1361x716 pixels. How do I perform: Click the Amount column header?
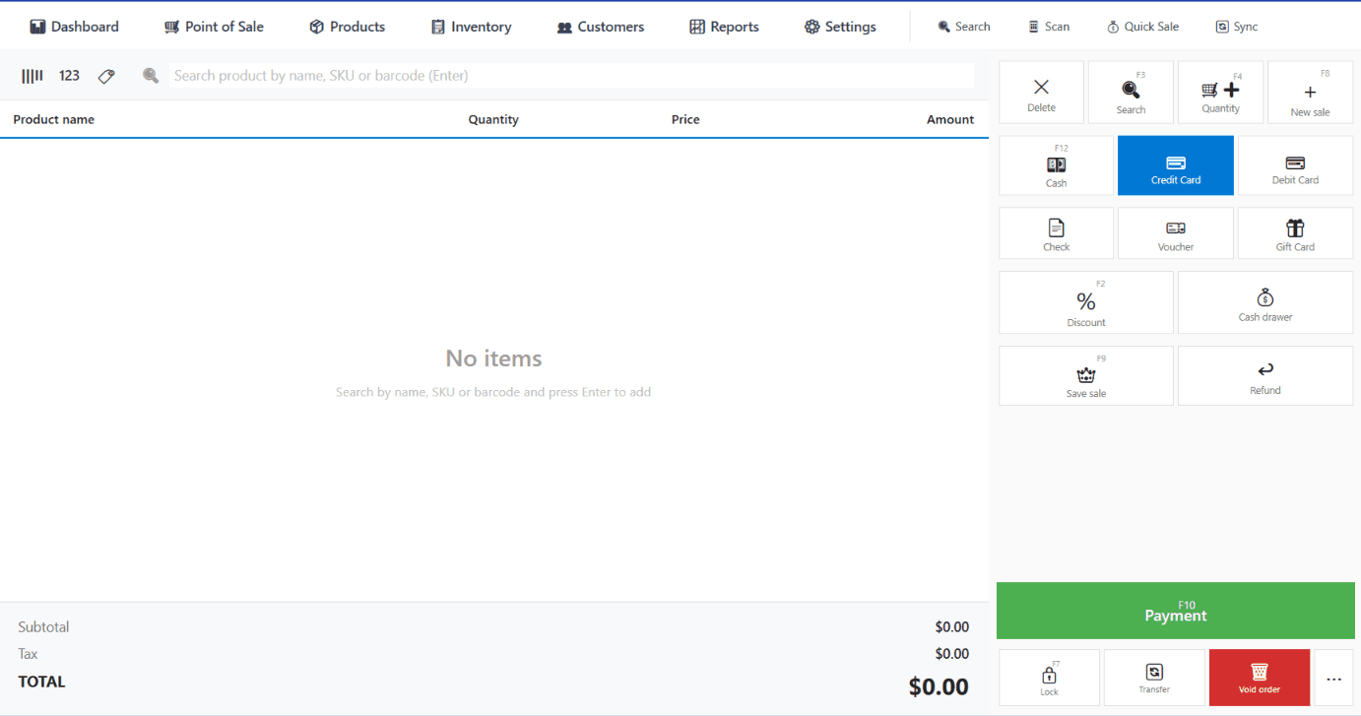950,119
